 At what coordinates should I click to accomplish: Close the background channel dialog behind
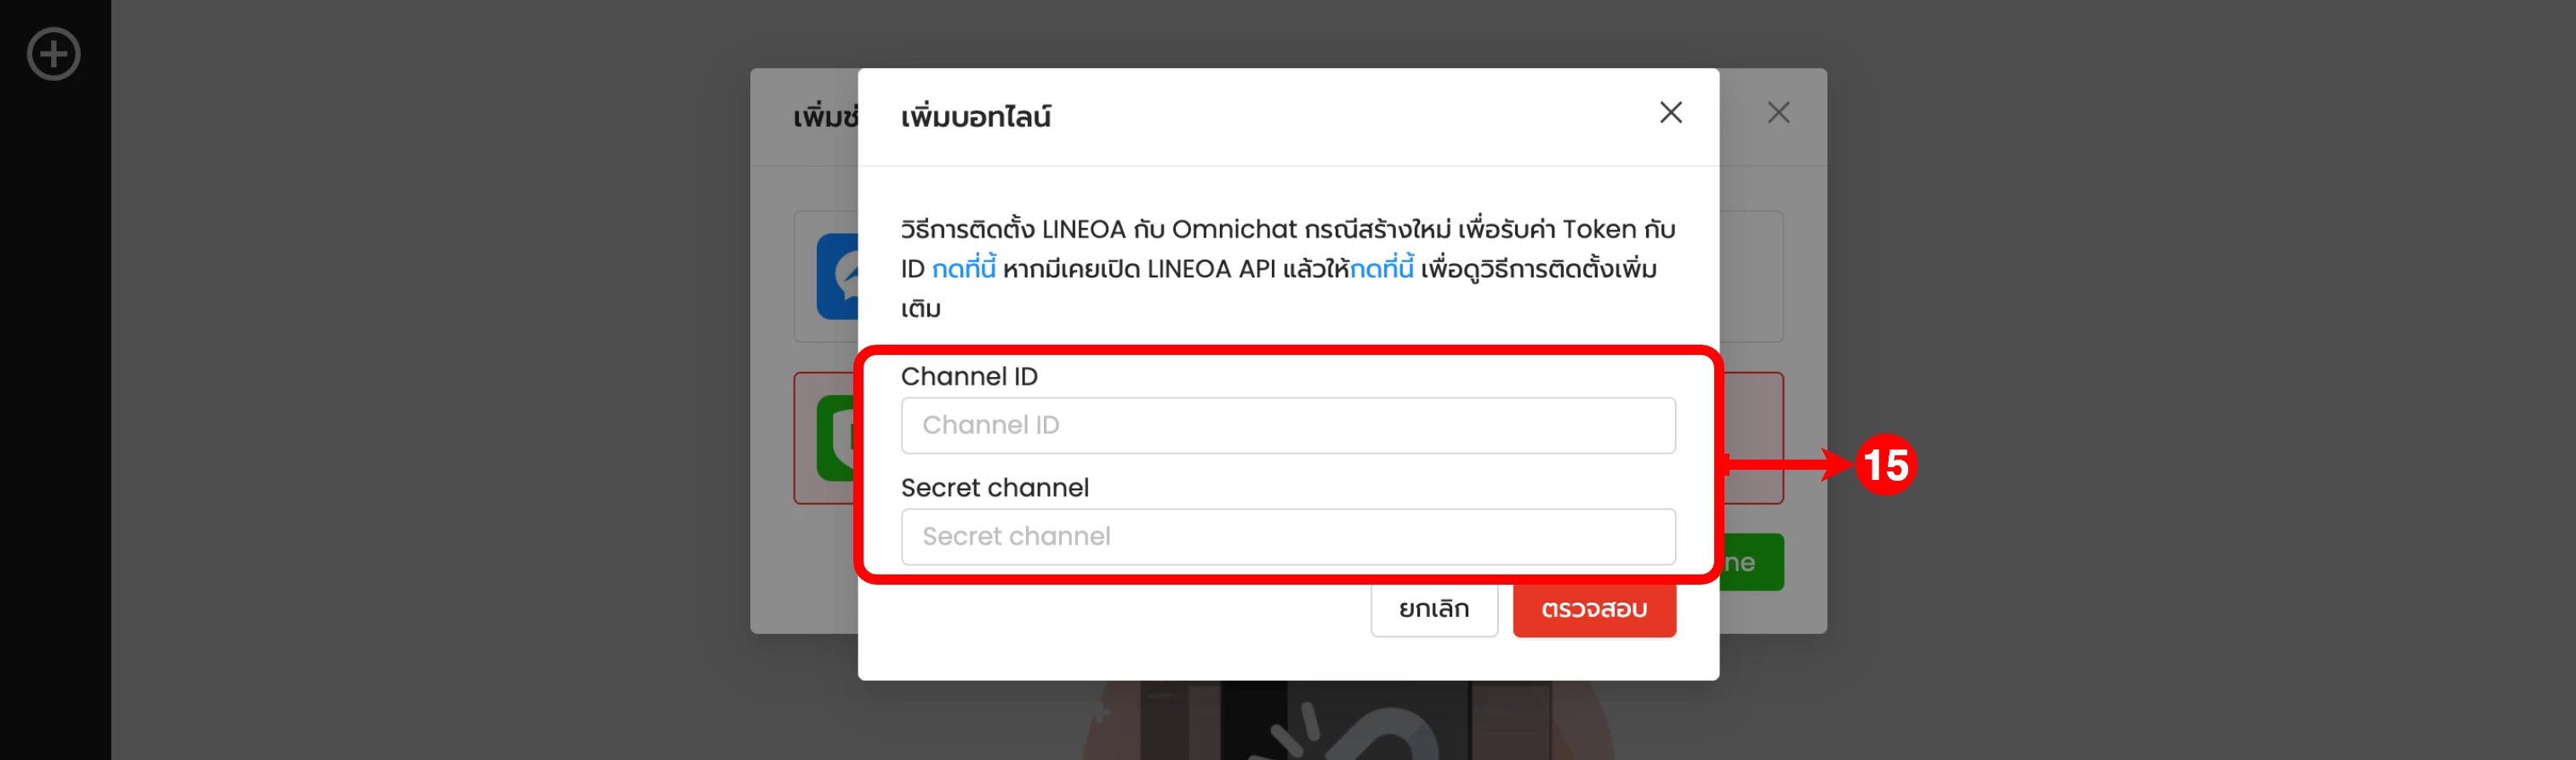[x=1778, y=113]
